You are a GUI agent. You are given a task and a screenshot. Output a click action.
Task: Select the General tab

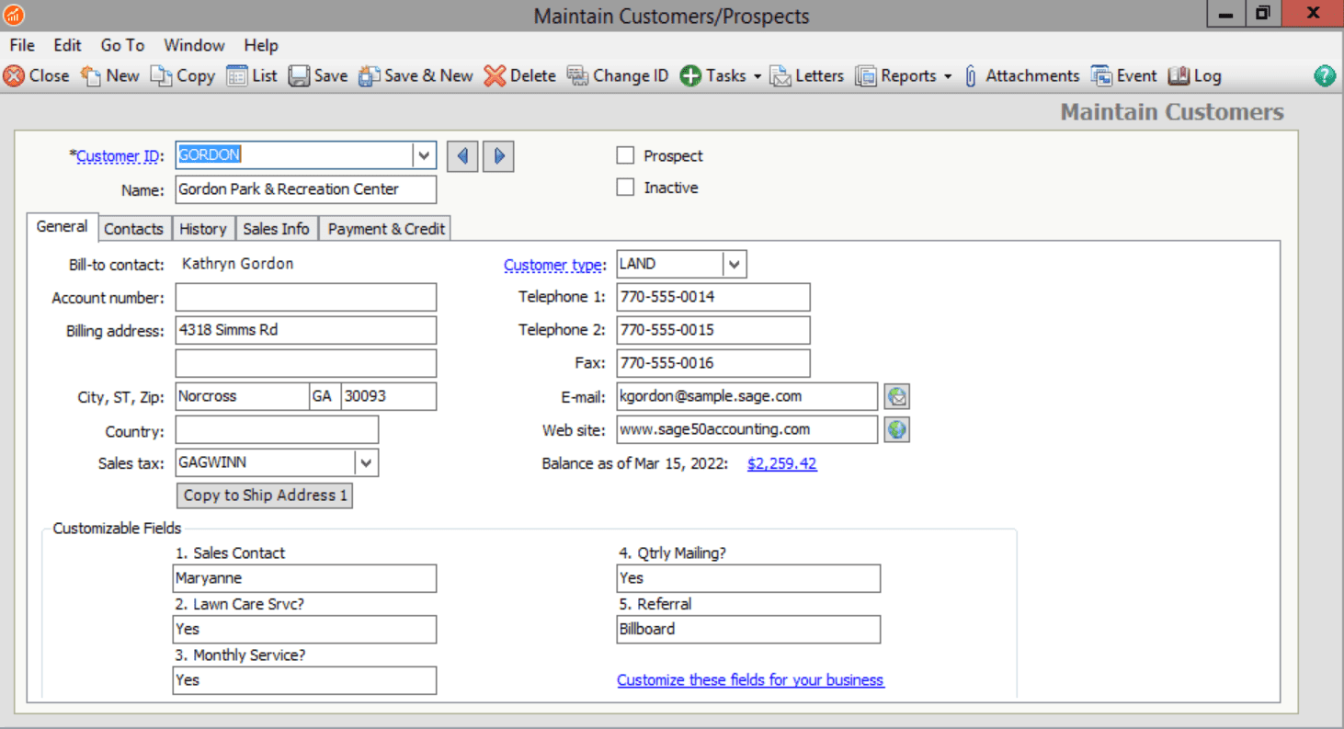tap(62, 226)
